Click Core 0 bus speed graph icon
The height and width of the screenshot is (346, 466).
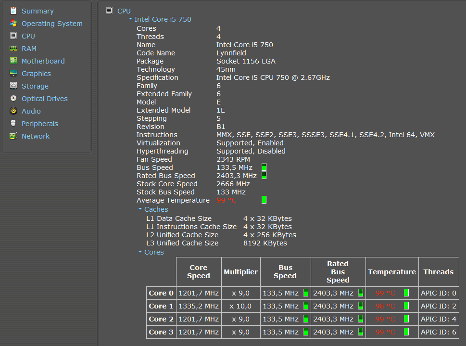[306, 293]
